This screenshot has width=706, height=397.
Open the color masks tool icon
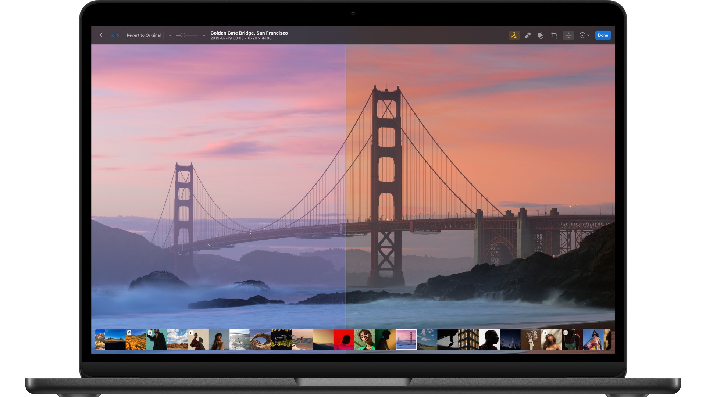point(541,35)
